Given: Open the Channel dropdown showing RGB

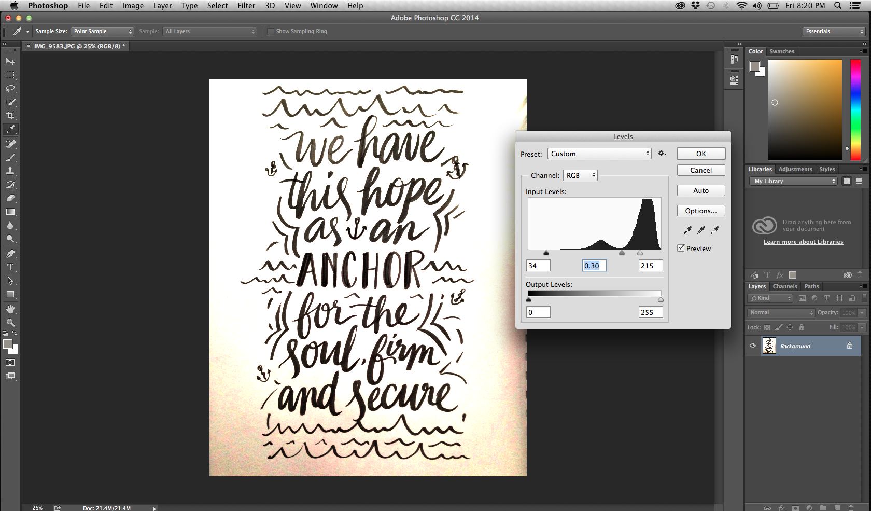Looking at the screenshot, I should click(x=580, y=175).
